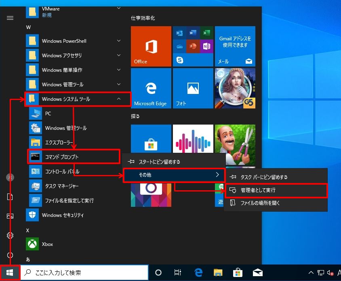This screenshot has width=341, height=281.
Task: Click the PowerPoint icon in Office group tile
Action: click(193, 46)
